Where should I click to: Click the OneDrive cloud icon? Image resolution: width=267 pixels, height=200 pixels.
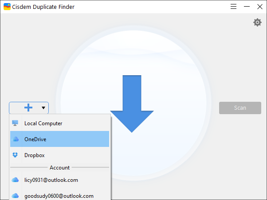coord(16,139)
